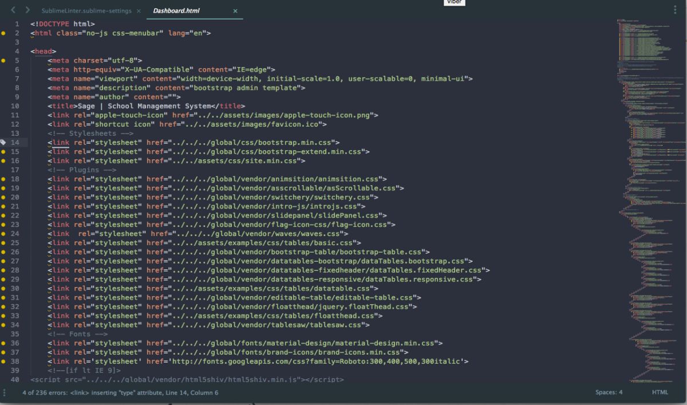Select the Dashboard.html tab

click(x=176, y=11)
